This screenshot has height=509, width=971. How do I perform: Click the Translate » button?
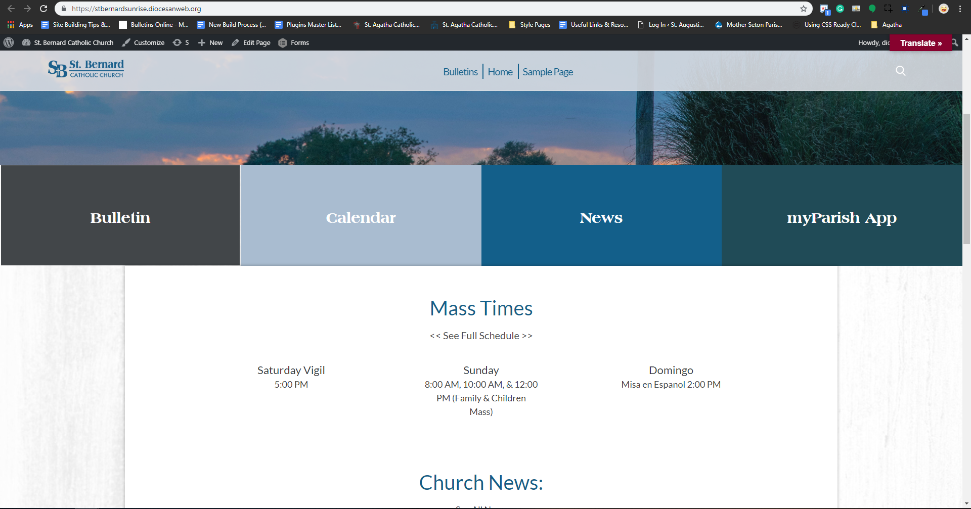point(920,43)
